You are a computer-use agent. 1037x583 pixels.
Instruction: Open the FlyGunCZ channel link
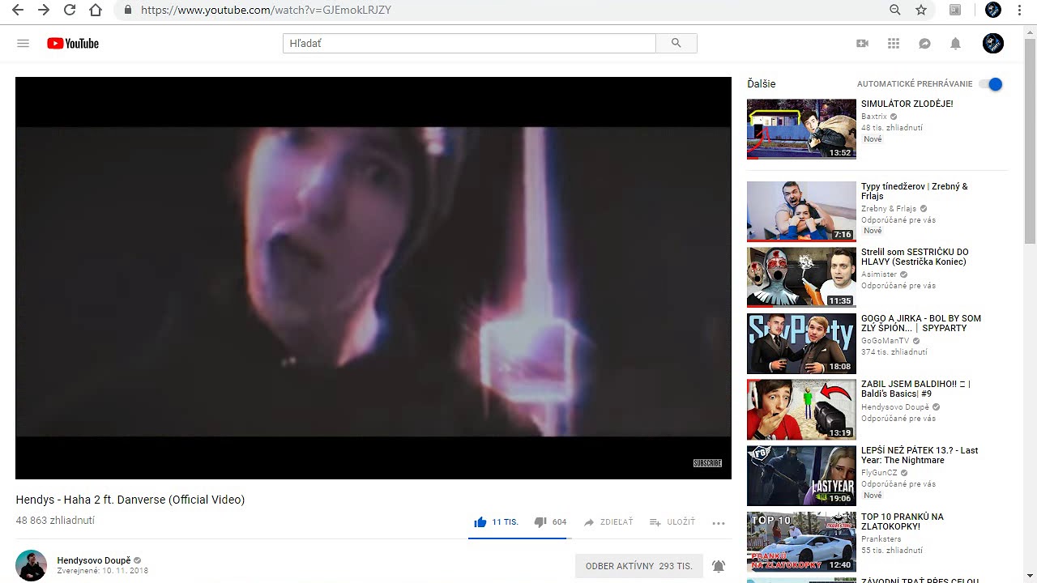[x=879, y=473]
